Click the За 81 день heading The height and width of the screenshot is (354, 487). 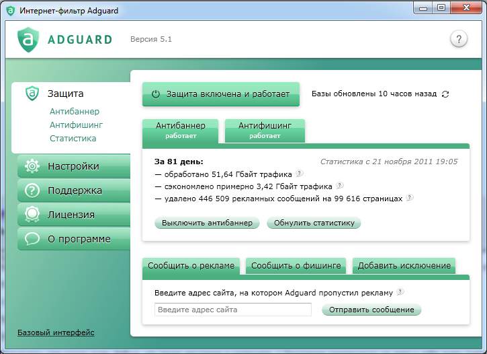click(x=179, y=162)
